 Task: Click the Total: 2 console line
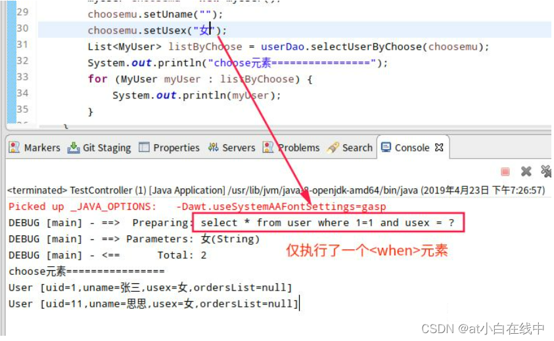click(107, 255)
